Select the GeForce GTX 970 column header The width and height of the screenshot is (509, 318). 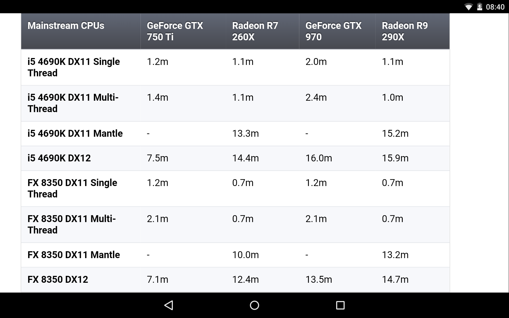click(x=333, y=31)
